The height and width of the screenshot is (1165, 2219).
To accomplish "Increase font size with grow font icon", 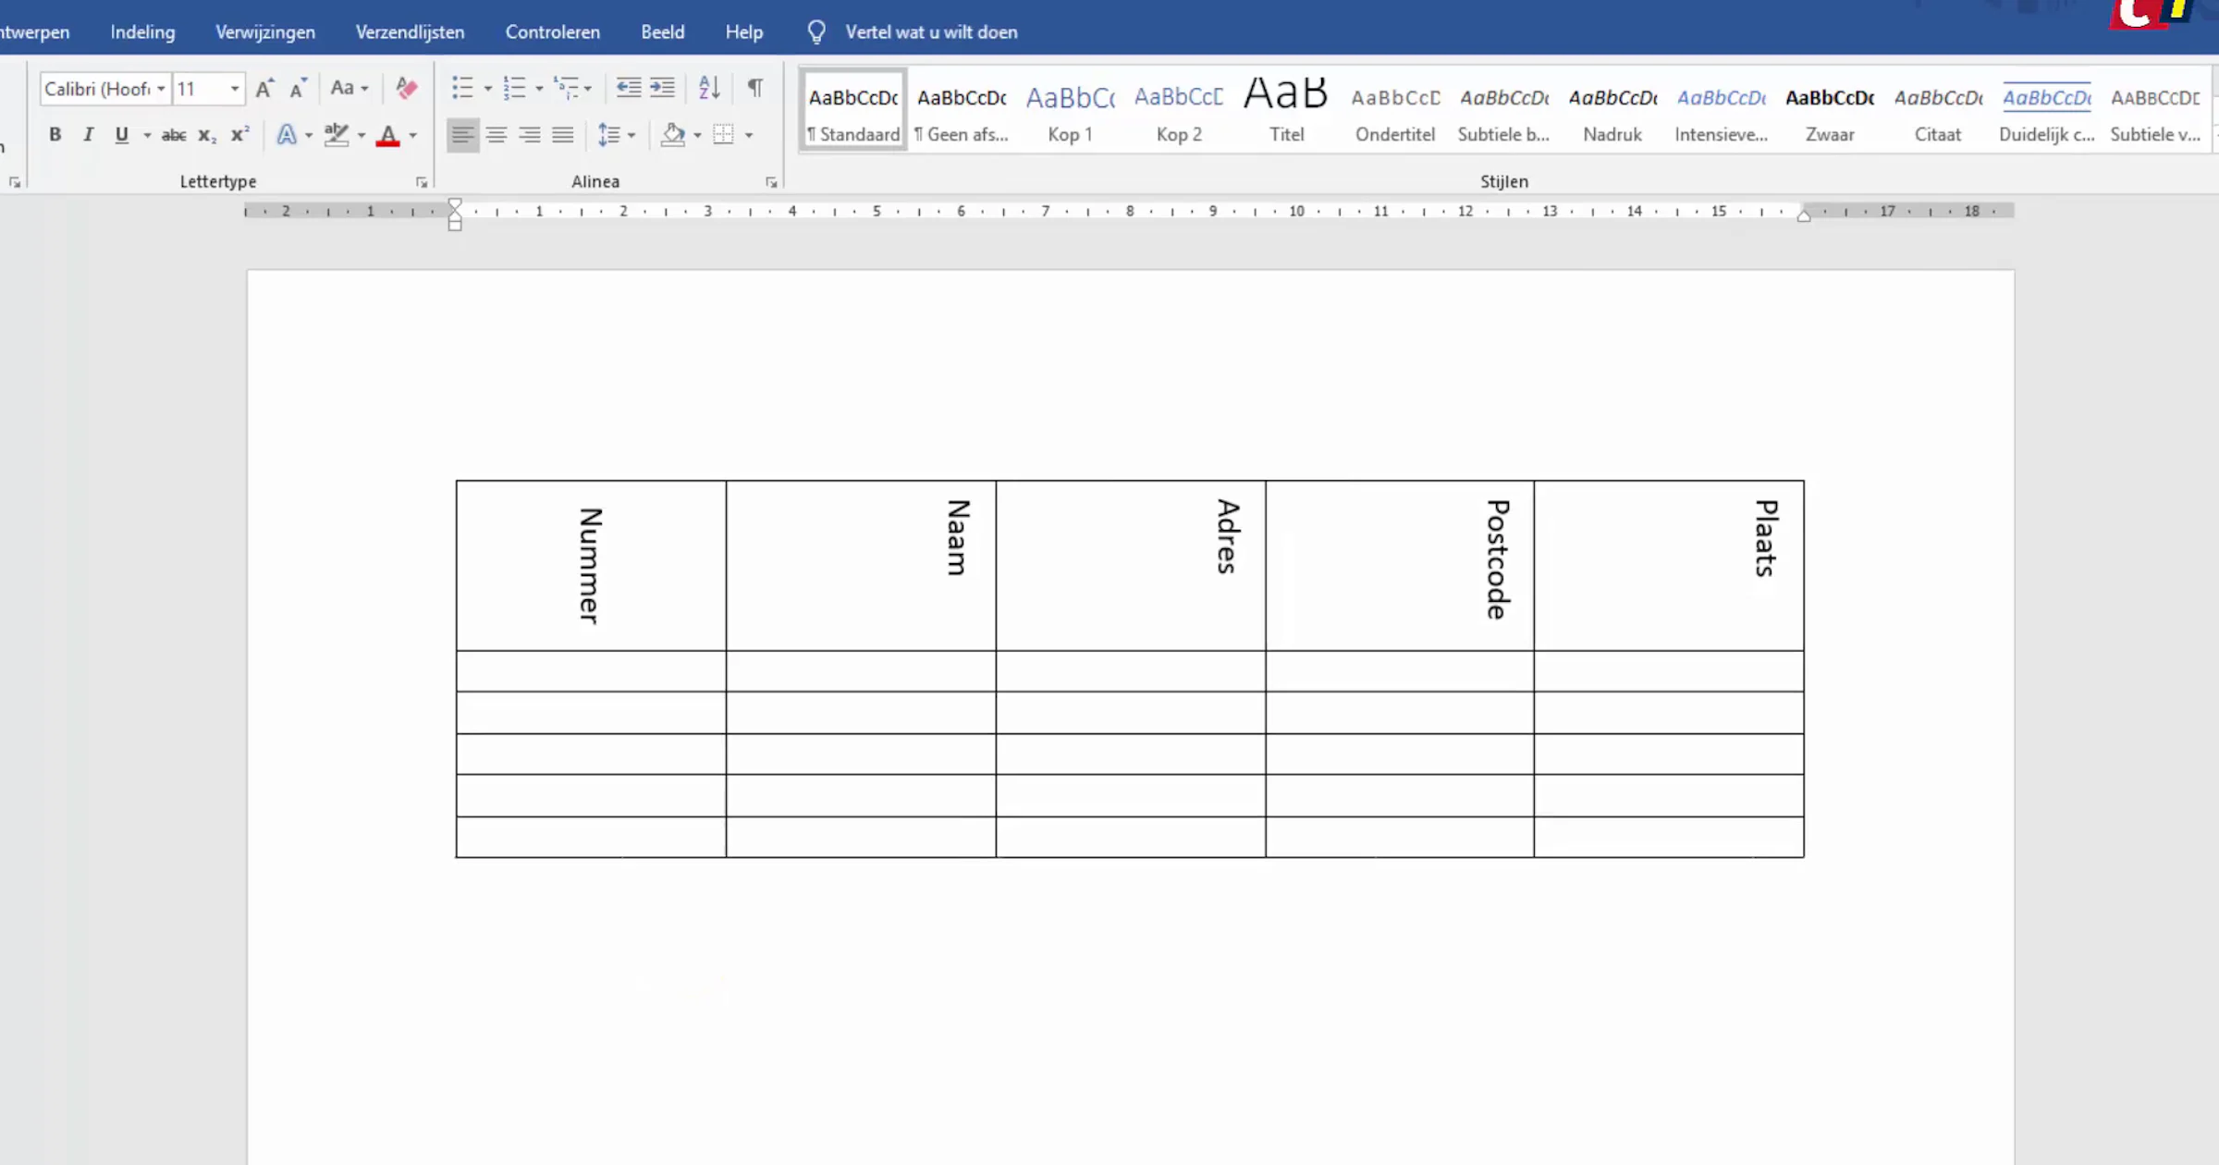I will pos(264,89).
